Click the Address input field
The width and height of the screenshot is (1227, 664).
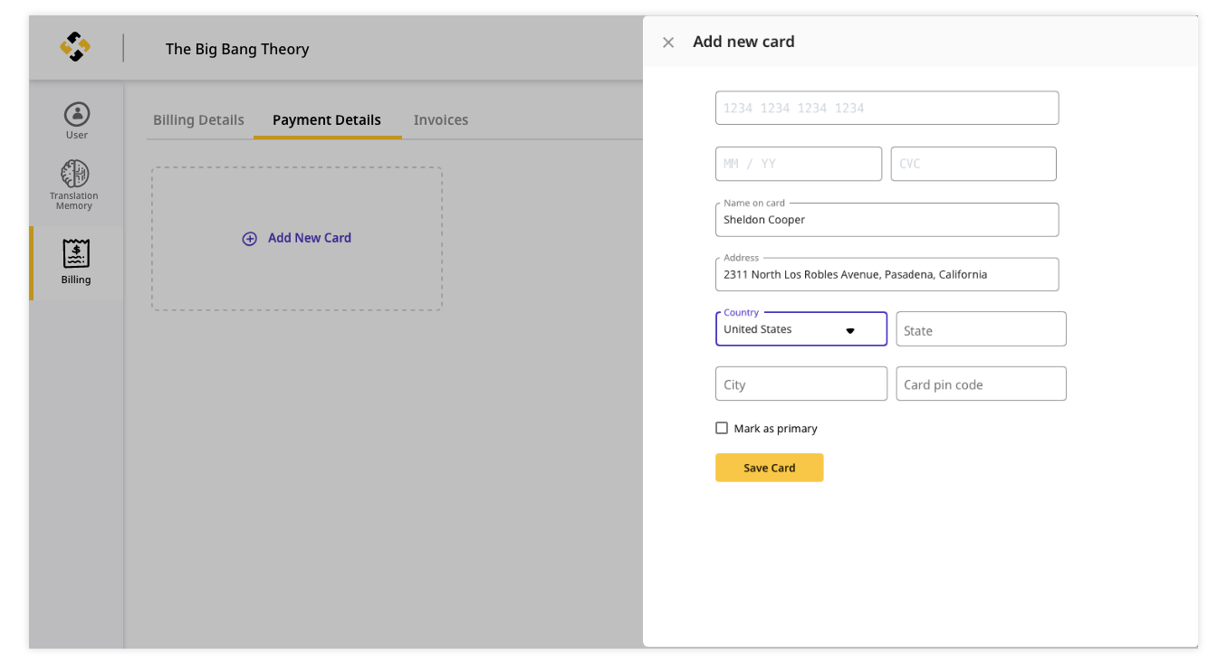[887, 274]
